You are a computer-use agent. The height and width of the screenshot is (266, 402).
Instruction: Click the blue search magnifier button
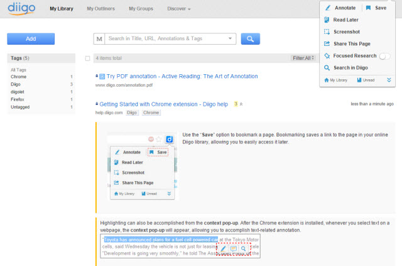pos(250,39)
